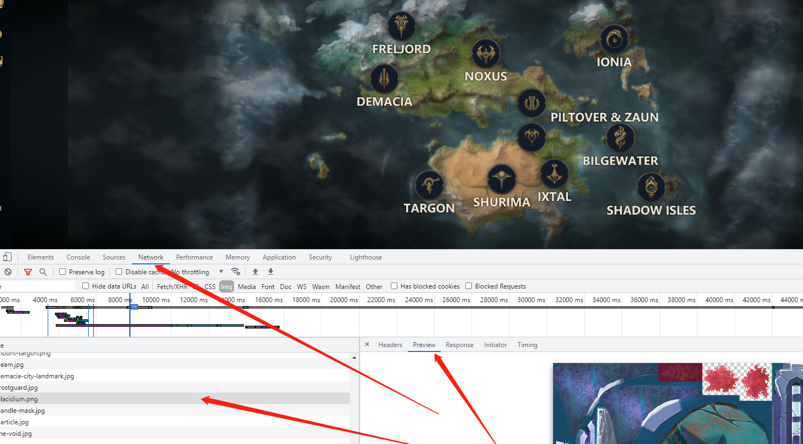
Task: Click the Shadow Isles region emblem
Action: coord(651,187)
